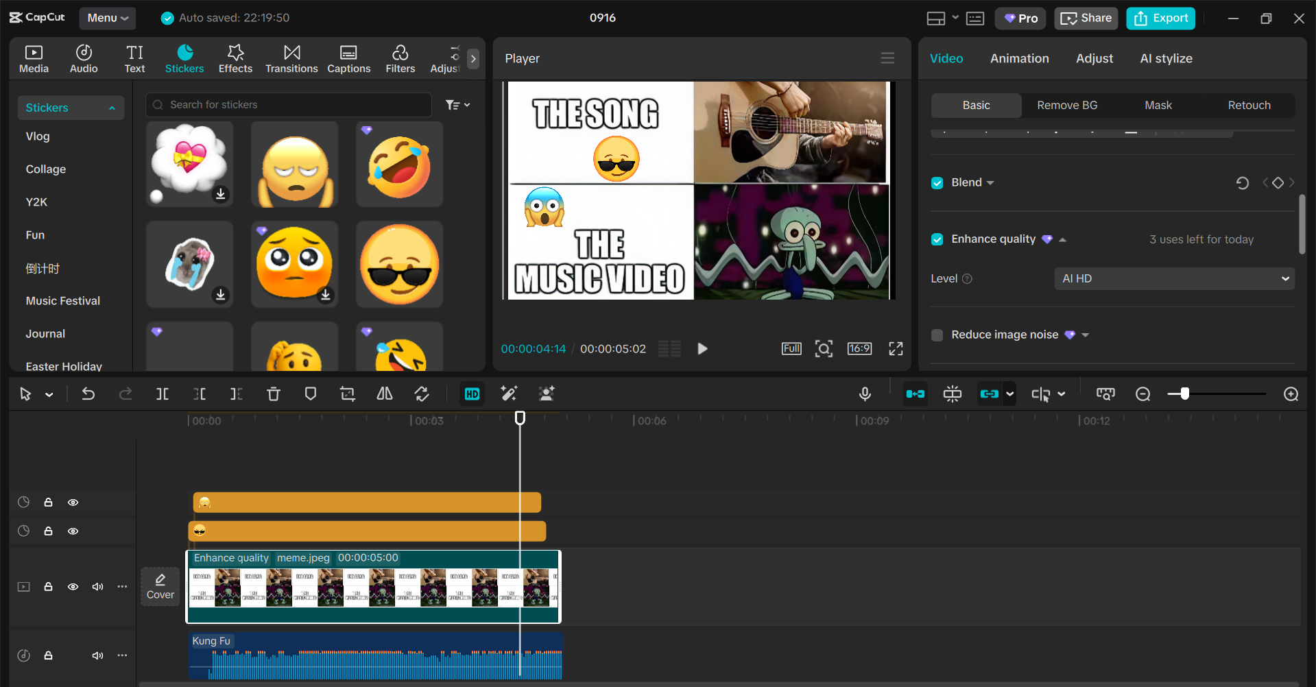Open the layout dropdown arrow in title bar
The width and height of the screenshot is (1316, 687).
pyautogui.click(x=955, y=18)
